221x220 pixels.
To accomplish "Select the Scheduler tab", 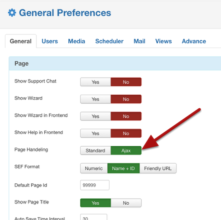I will click(109, 41).
